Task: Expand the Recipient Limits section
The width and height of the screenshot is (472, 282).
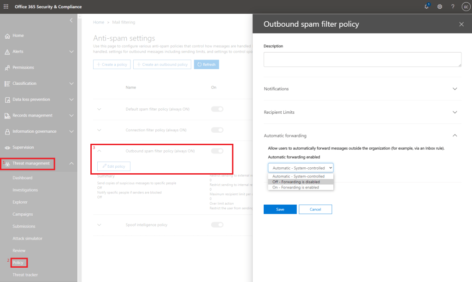Action: tap(455, 112)
